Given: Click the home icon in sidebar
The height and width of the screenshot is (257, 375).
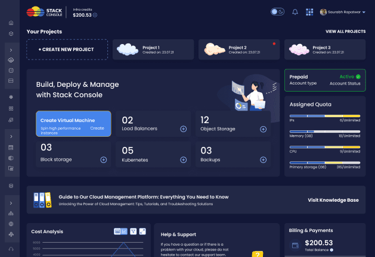Looking at the screenshot, I should [11, 23].
